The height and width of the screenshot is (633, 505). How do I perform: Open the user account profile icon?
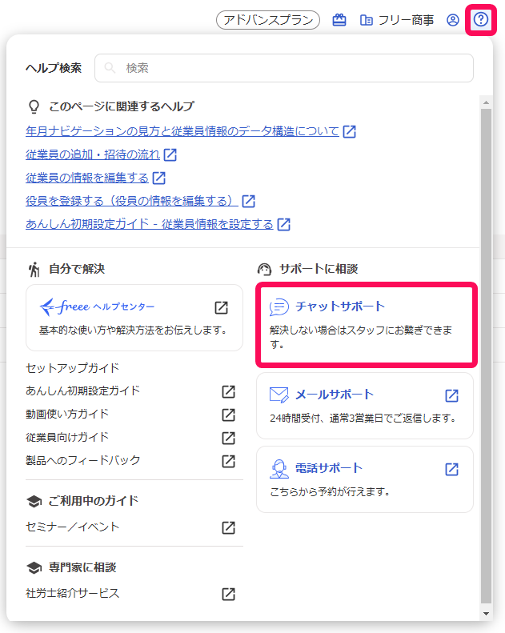pyautogui.click(x=452, y=20)
